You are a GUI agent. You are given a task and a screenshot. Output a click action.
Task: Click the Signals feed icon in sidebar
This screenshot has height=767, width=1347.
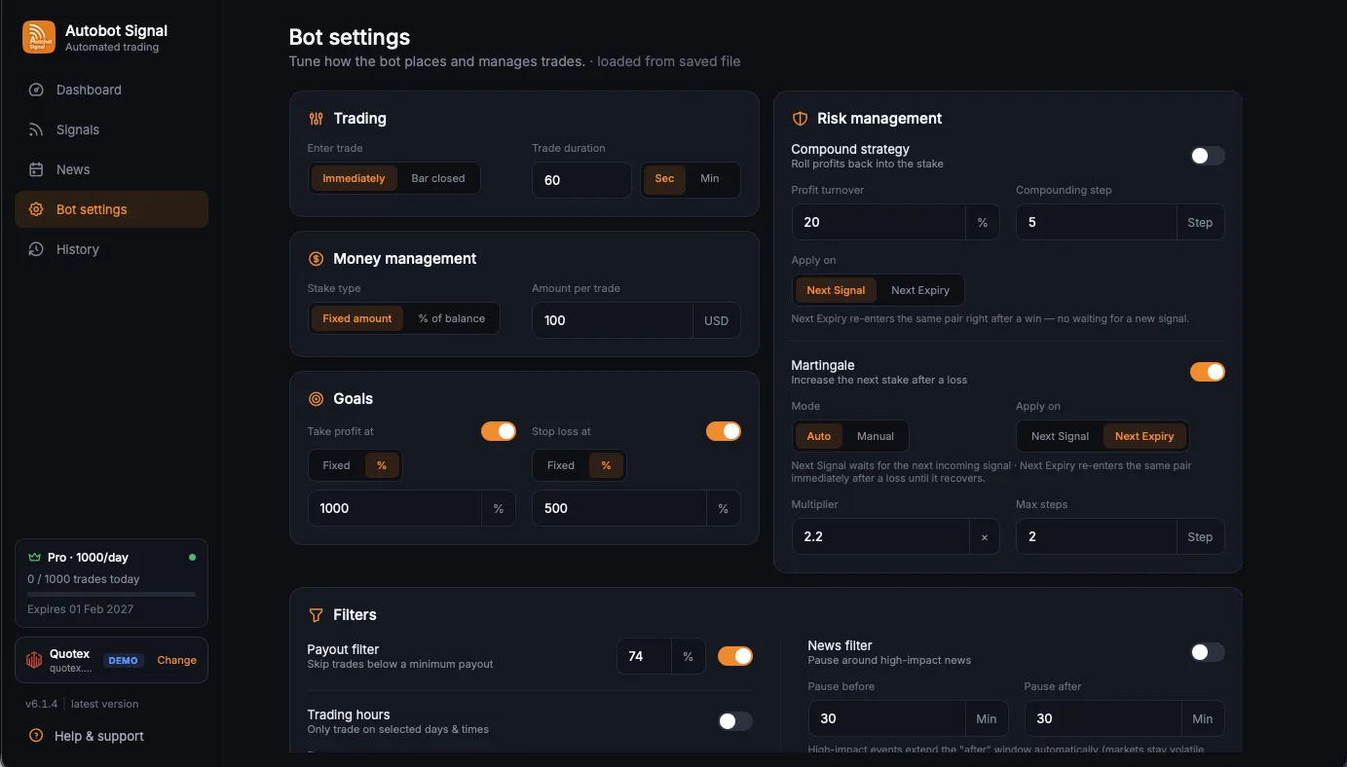36,129
